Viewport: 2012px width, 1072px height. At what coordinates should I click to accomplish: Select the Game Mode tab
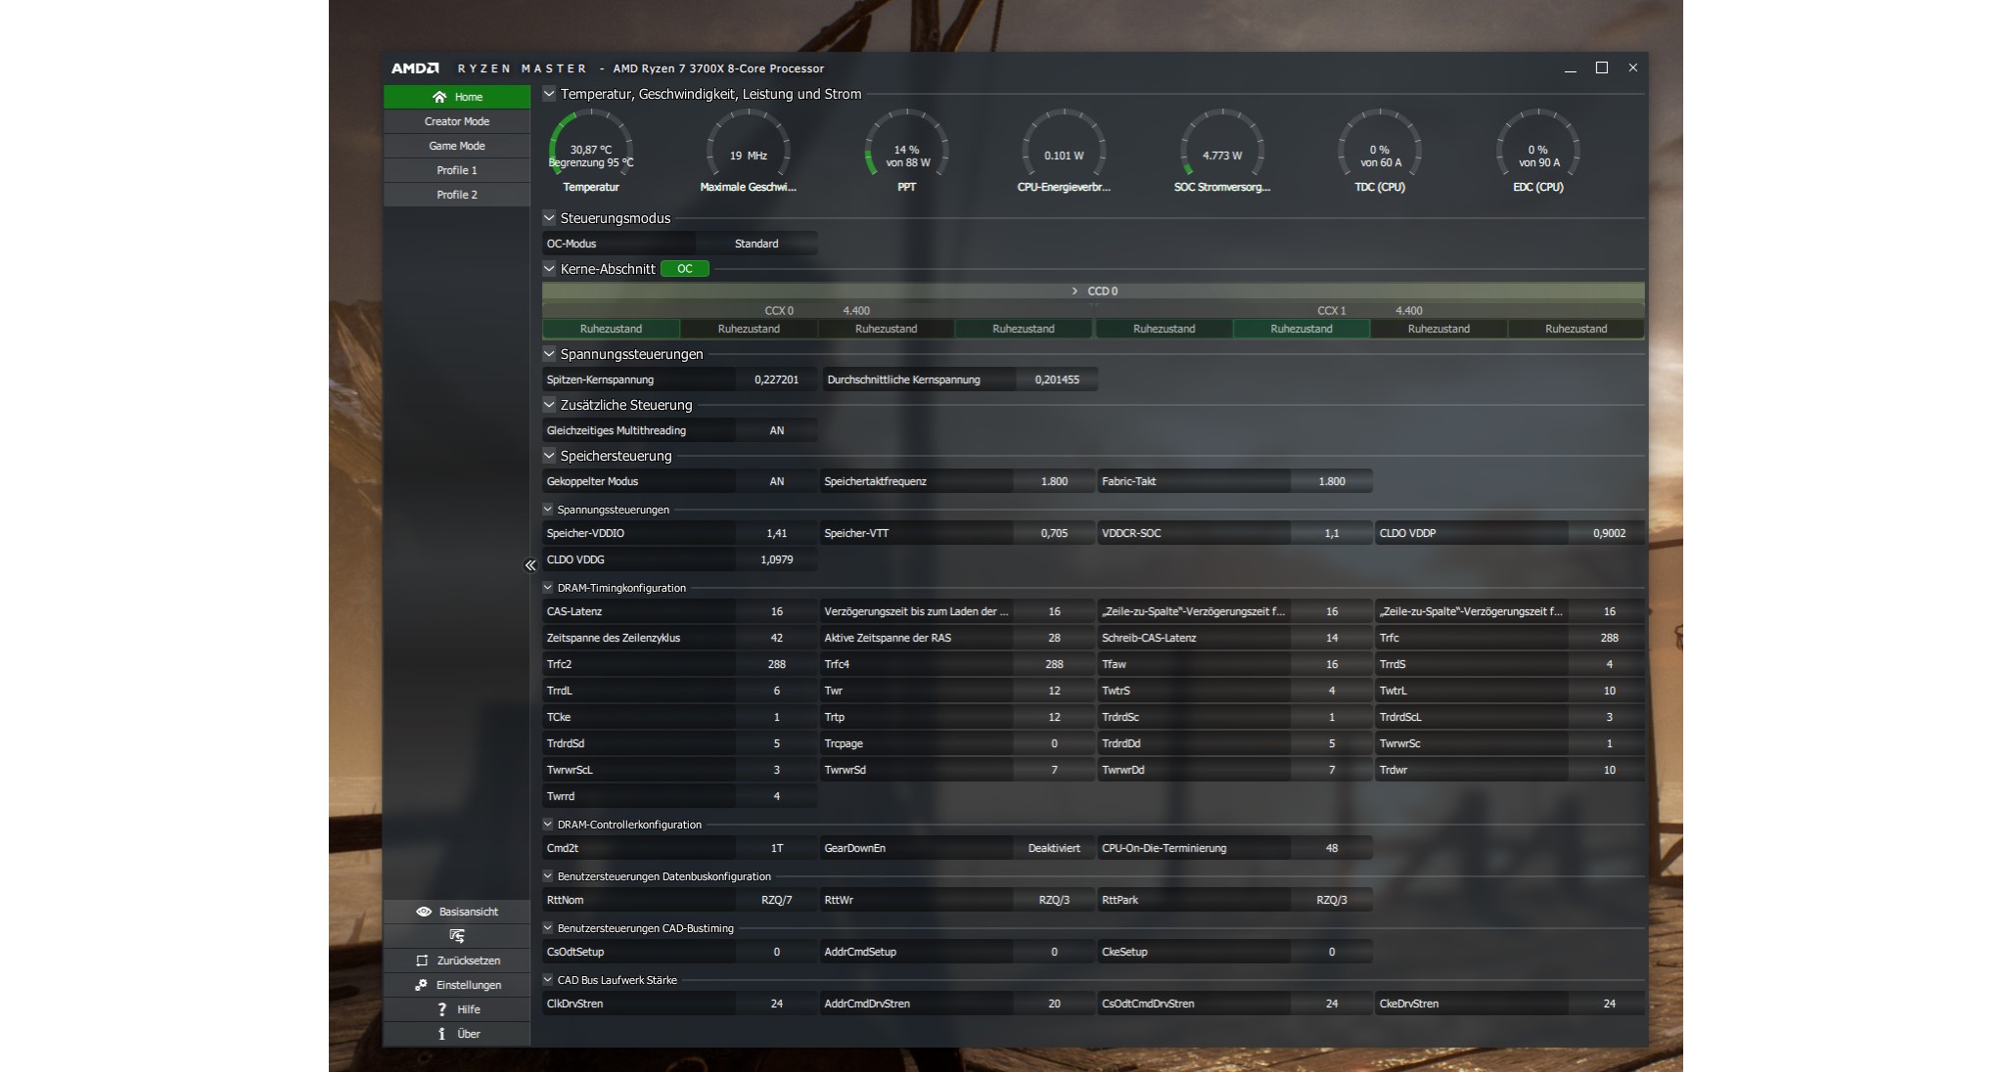pyautogui.click(x=457, y=146)
